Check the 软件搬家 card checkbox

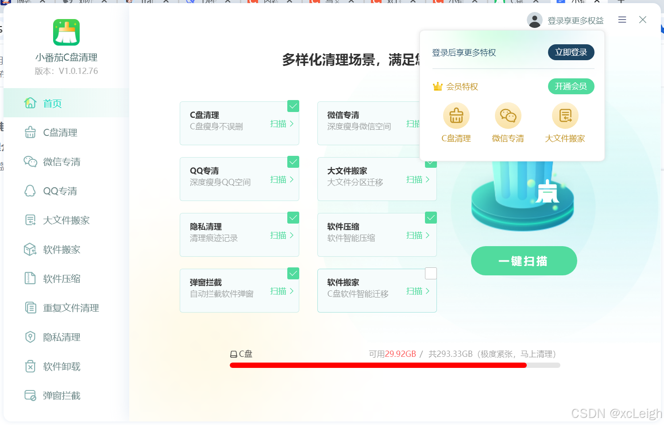[x=431, y=273]
